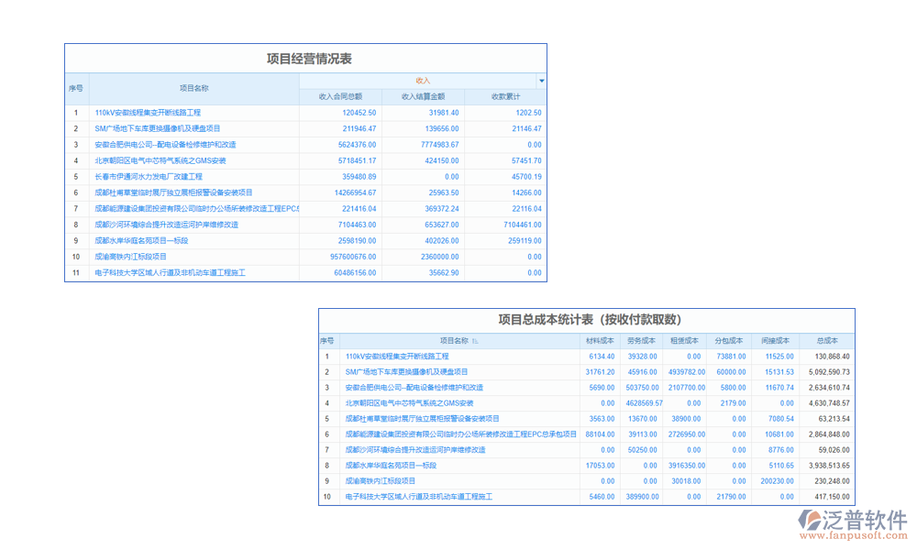Click the 收款累计 column header
Viewport: 917px width, 550px height.
[505, 96]
